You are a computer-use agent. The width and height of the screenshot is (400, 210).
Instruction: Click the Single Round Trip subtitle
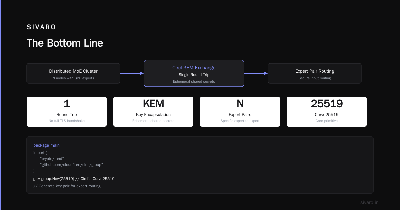pos(194,75)
